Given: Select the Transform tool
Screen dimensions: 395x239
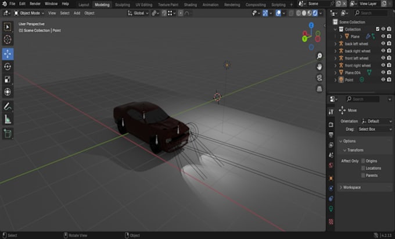Looking at the screenshot, I should click(8, 92).
